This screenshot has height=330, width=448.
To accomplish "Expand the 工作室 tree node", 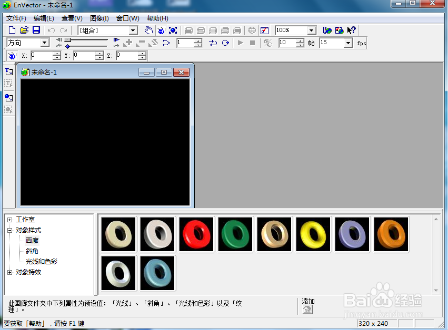I will [x=9, y=220].
